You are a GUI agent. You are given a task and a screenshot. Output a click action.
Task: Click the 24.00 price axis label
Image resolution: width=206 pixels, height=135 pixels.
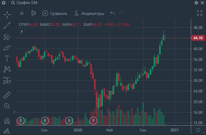point(198,91)
